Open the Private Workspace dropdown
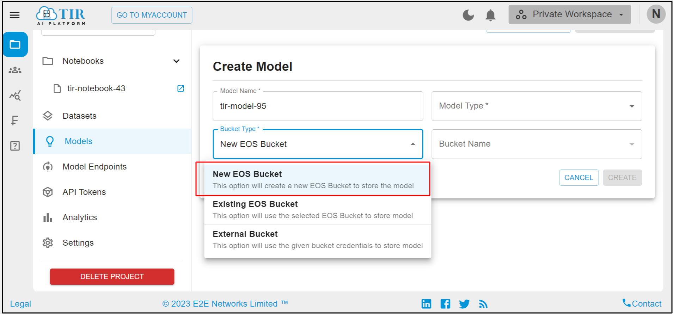Viewport: 673px width, 314px height. pyautogui.click(x=570, y=14)
